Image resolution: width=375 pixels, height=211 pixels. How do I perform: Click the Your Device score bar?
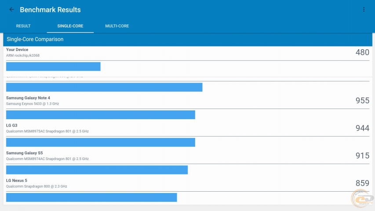pos(53,66)
